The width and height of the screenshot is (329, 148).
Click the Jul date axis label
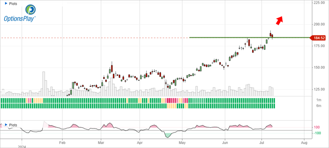click(262, 143)
